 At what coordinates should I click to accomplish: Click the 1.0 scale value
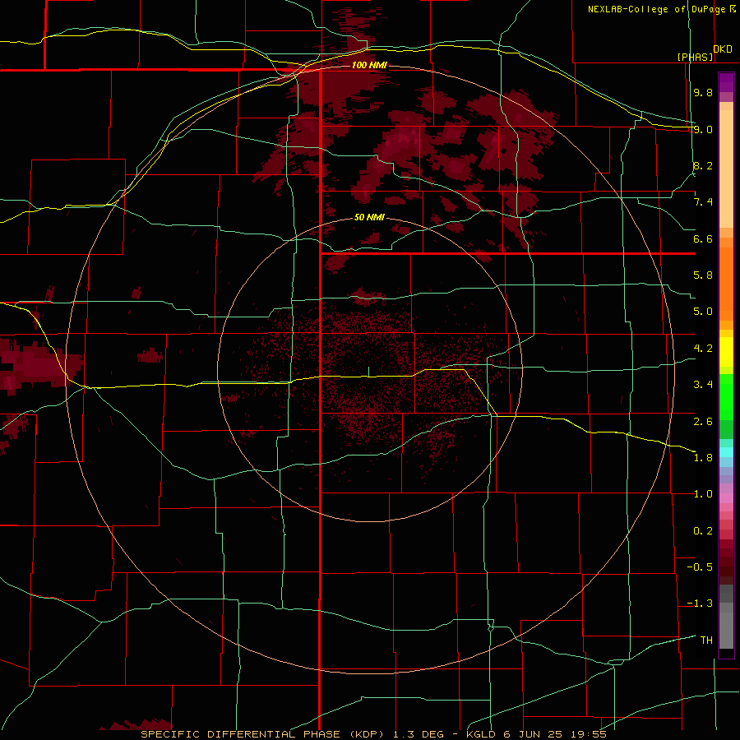703,494
